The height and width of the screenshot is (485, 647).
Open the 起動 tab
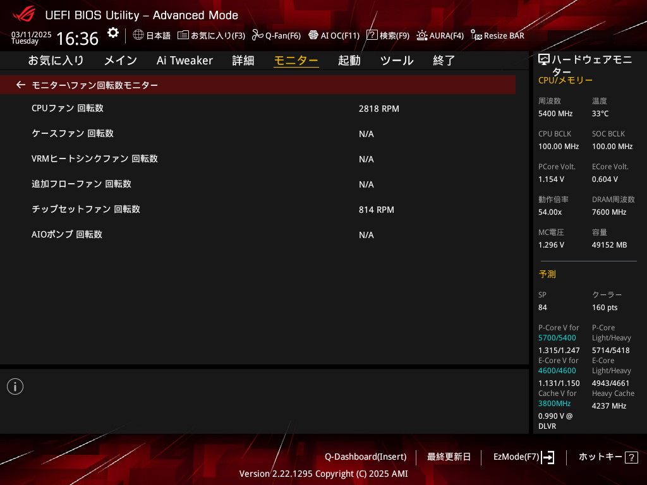click(x=349, y=61)
